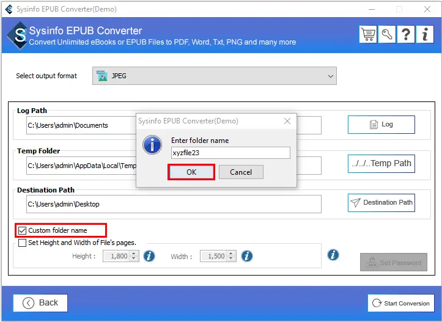This screenshot has width=442, height=322.
Task: Choose the Temp Path button
Action: click(x=381, y=163)
